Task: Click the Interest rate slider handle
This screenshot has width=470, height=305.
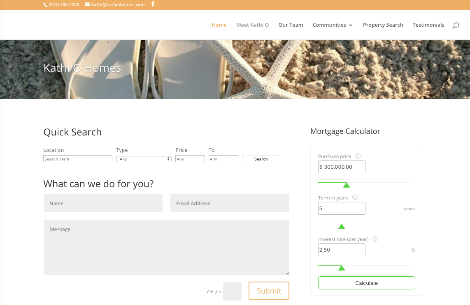Action: (341, 268)
